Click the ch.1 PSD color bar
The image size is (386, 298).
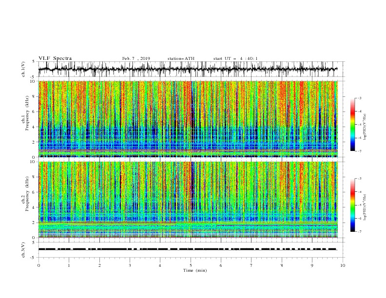tap(353, 125)
